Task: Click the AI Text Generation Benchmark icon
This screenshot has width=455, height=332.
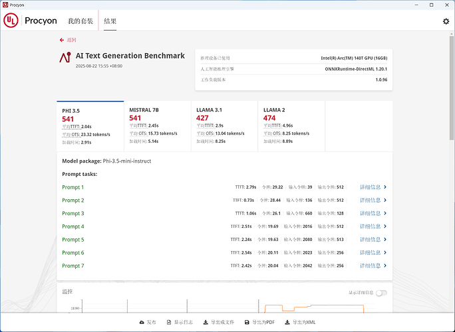Action: pyautogui.click(x=65, y=58)
